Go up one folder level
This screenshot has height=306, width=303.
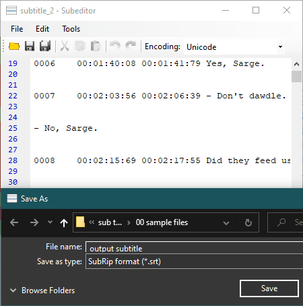(64, 222)
